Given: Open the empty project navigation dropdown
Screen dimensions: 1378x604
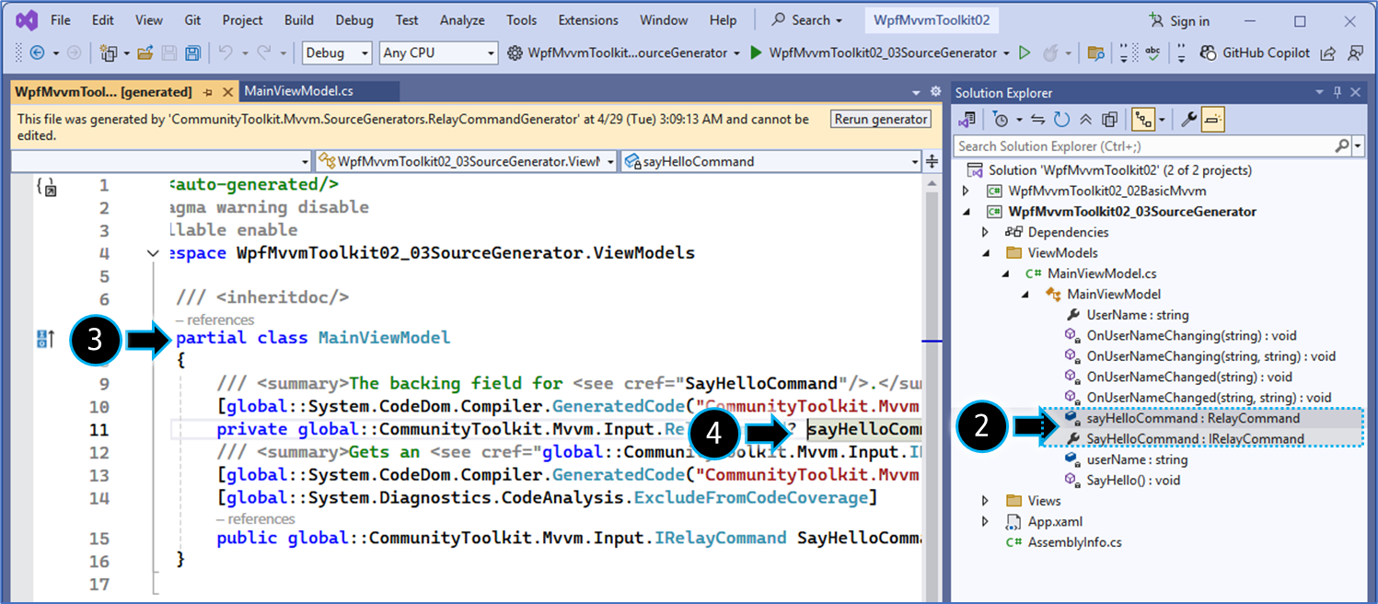Looking at the screenshot, I should pos(163,161).
